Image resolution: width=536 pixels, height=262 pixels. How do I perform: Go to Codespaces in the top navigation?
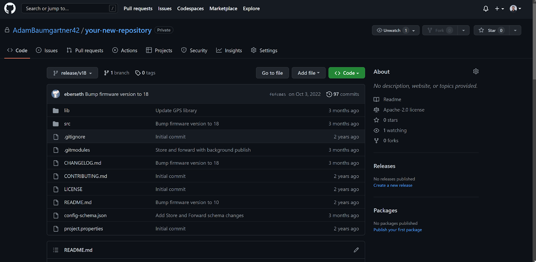(x=190, y=9)
